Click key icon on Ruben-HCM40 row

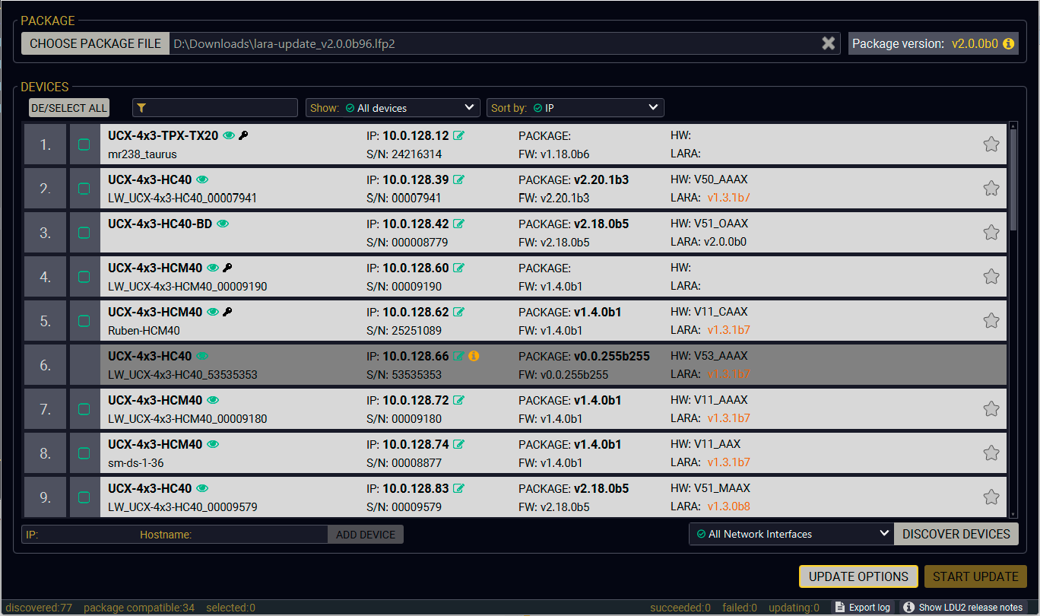227,312
